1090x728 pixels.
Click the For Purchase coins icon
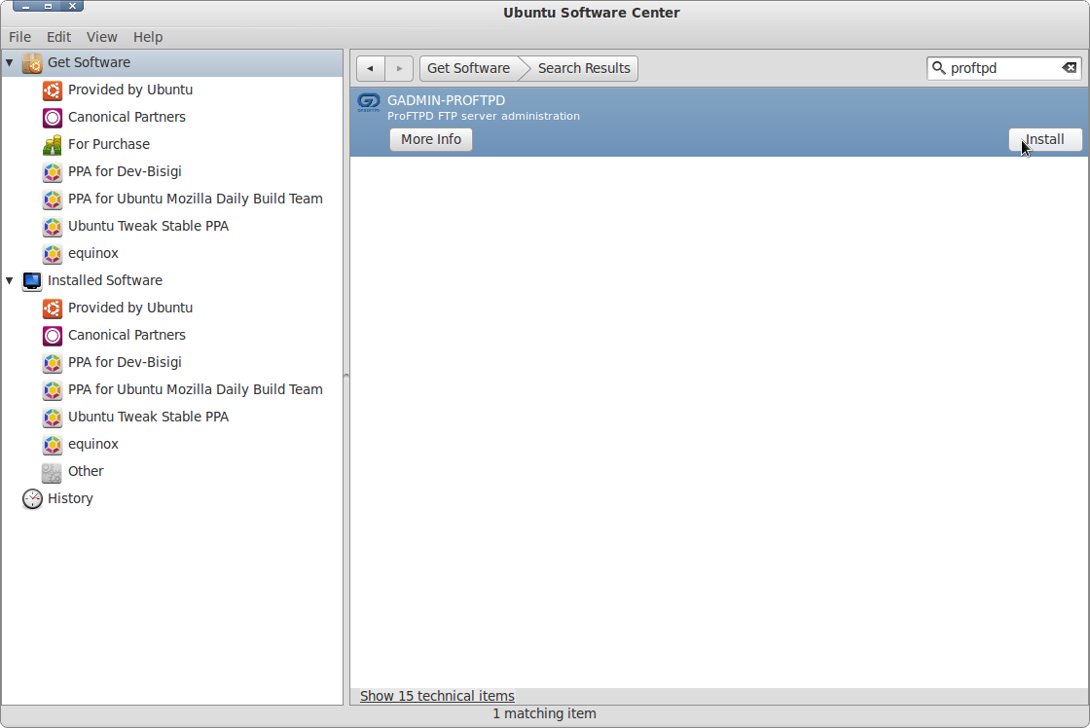coord(53,145)
